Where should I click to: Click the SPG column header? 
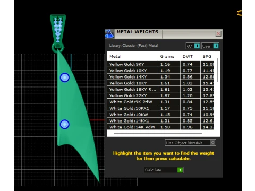coord(207,56)
